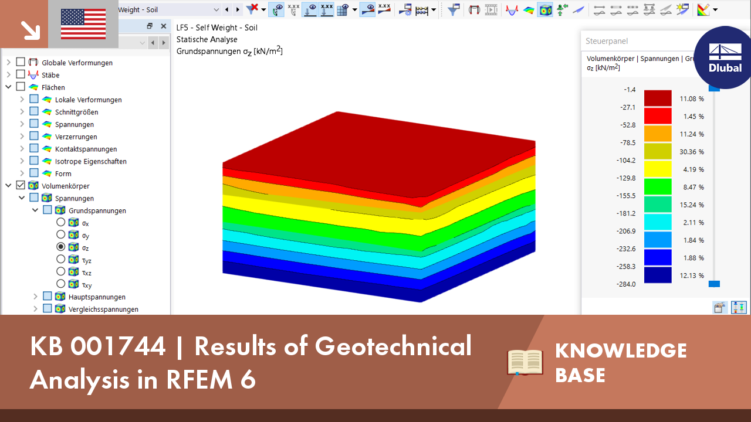The image size is (751, 422).
Task: Collapse the Flächen tree node
Action: click(x=9, y=87)
